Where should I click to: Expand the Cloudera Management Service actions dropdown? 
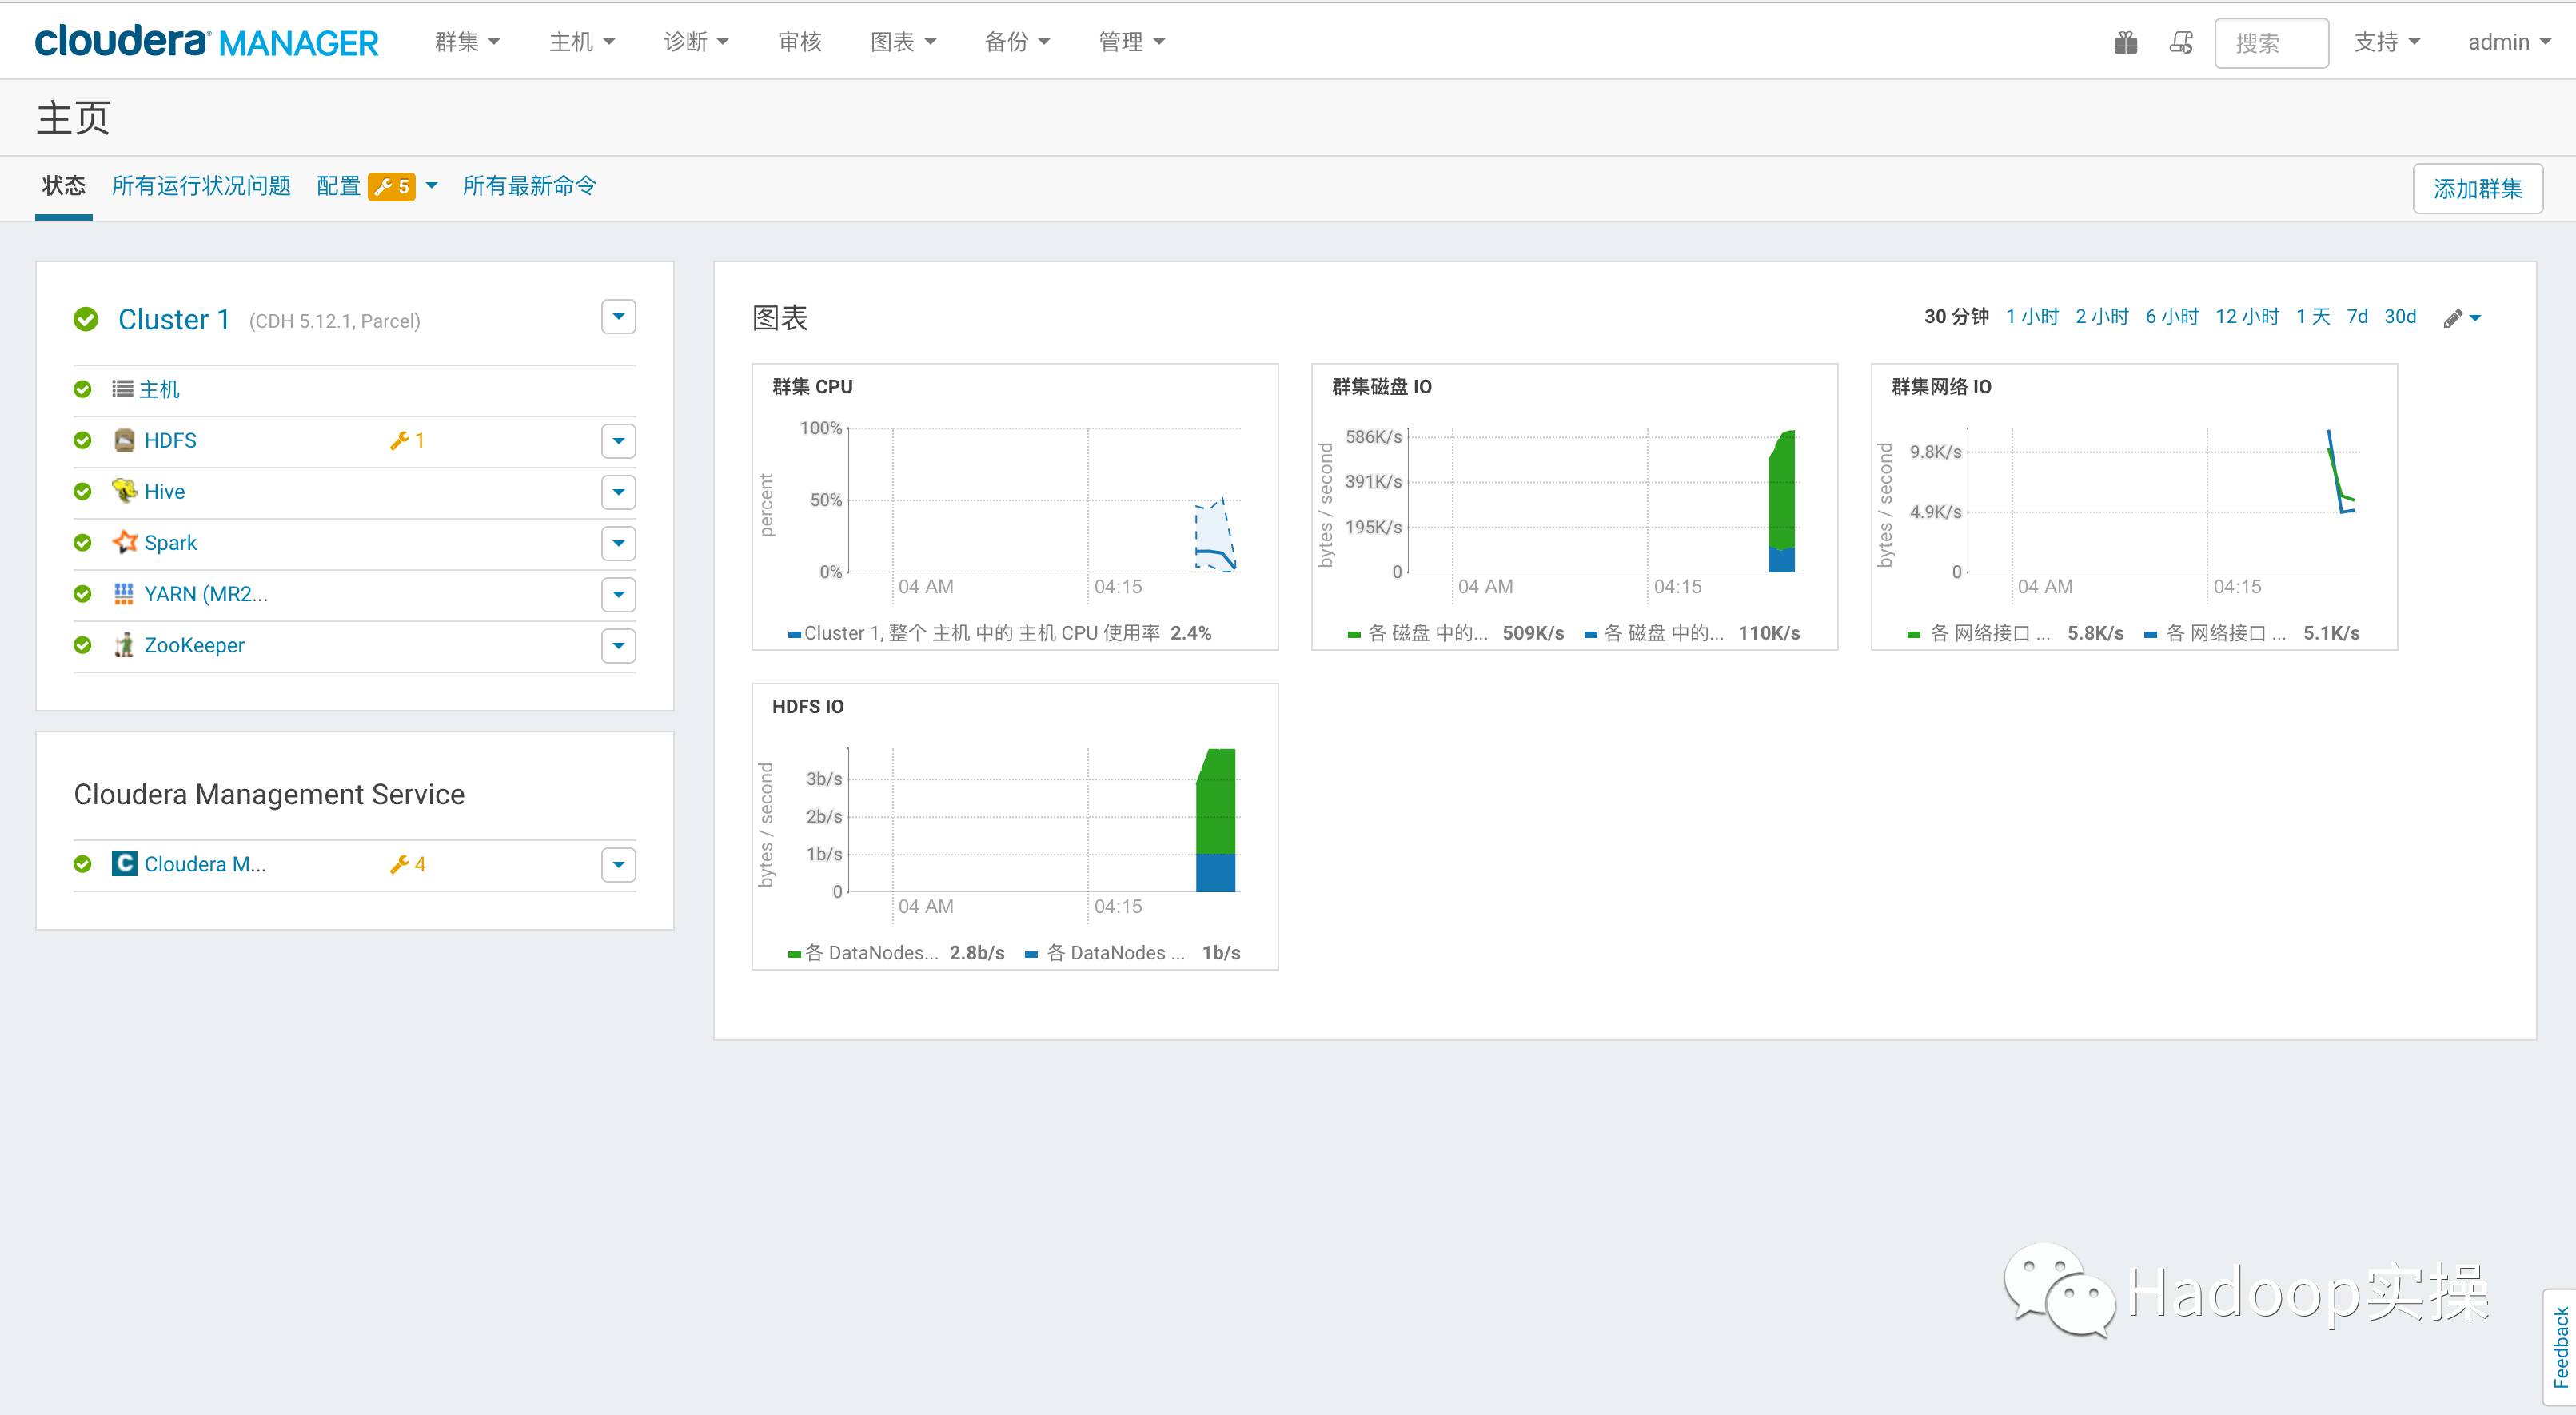pos(619,865)
